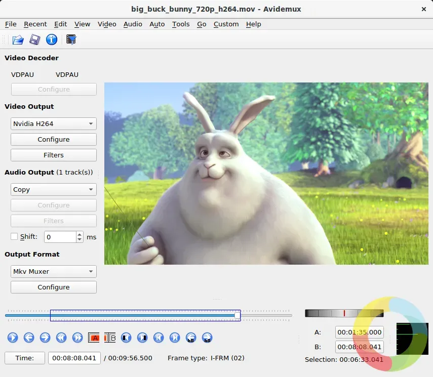This screenshot has width=433, height=377.
Task: Open the Video menu
Action: 107,24
